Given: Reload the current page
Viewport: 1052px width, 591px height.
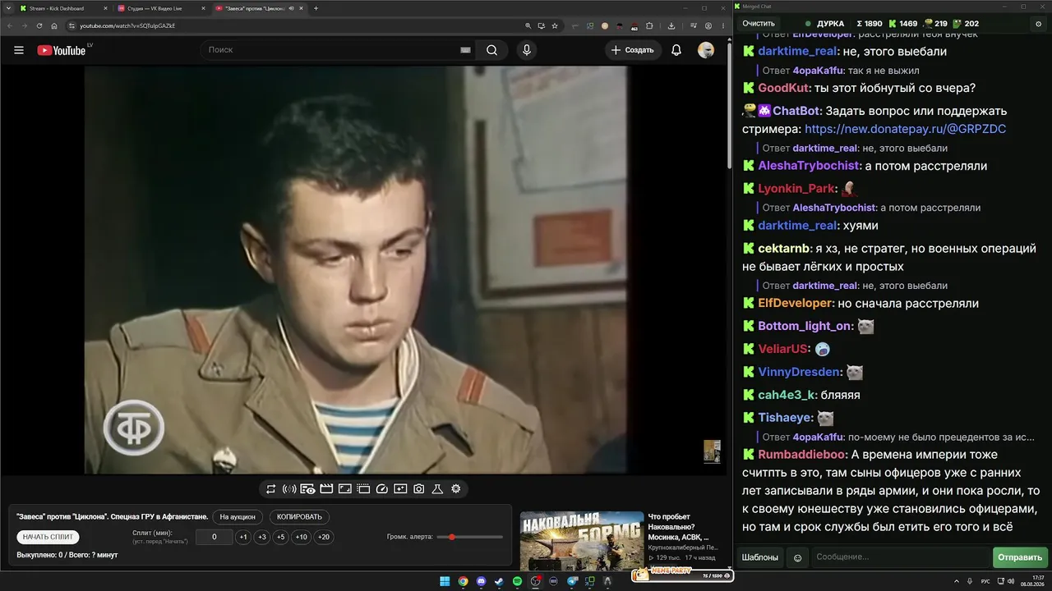Looking at the screenshot, I should 39,25.
